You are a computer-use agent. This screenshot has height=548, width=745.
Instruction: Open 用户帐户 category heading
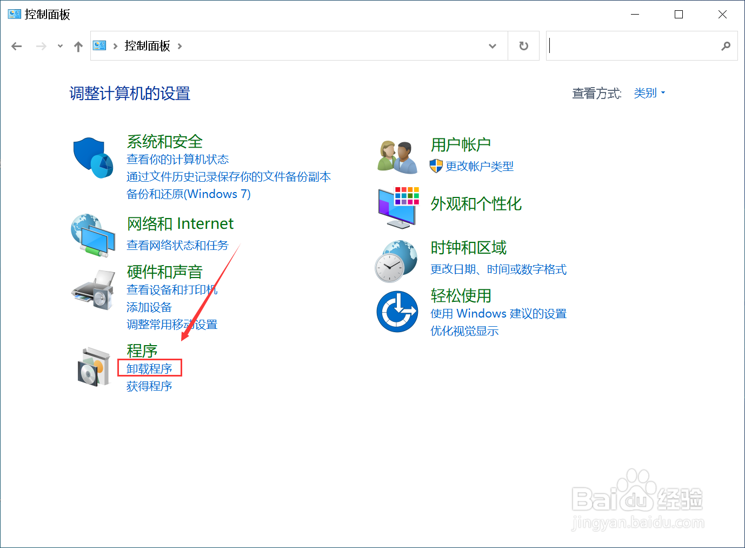coord(461,144)
